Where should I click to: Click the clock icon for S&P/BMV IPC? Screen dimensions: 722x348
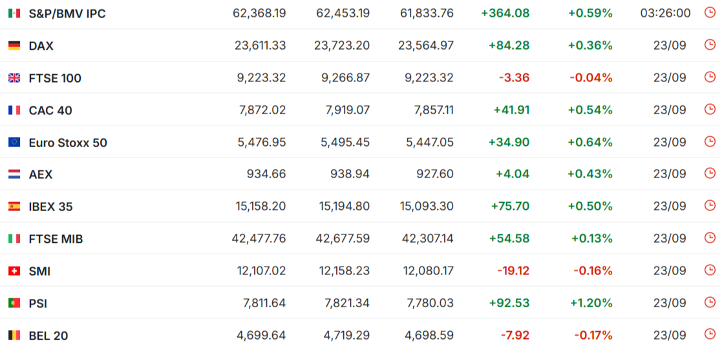(710, 12)
